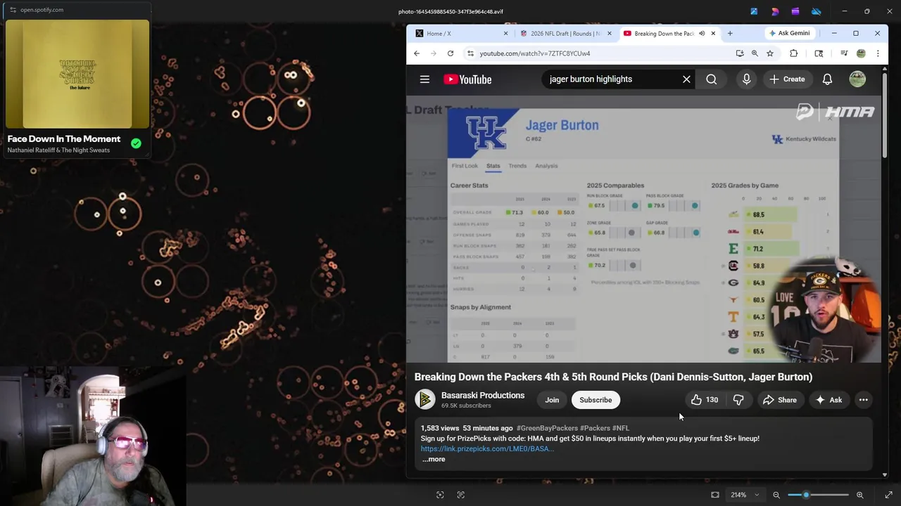The width and height of the screenshot is (901, 506).
Task: Click the YouTube video player
Action: 643,229
